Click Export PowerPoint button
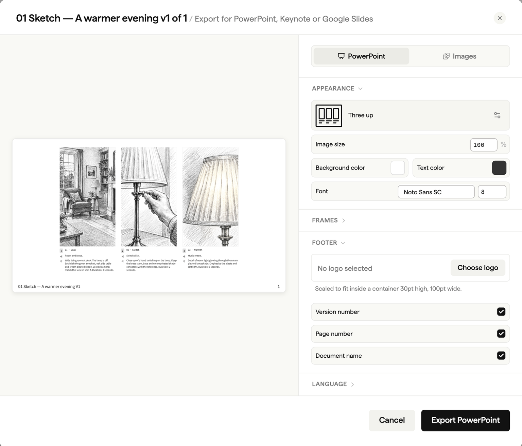The height and width of the screenshot is (446, 522). click(x=465, y=420)
